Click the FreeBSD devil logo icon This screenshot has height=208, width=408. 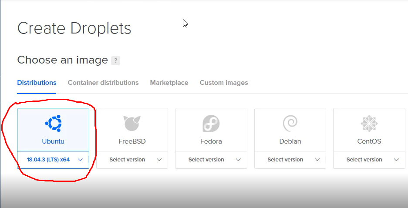point(132,123)
